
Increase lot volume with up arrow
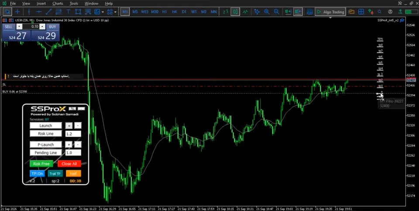point(42,27)
